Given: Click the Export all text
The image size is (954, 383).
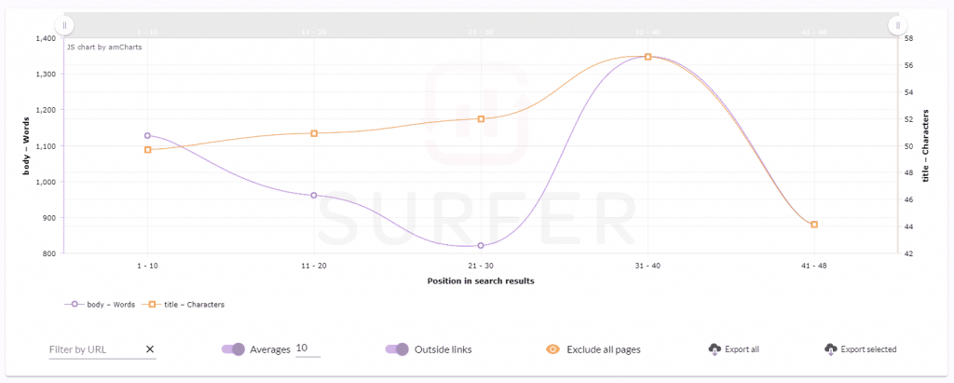Looking at the screenshot, I should click(743, 349).
